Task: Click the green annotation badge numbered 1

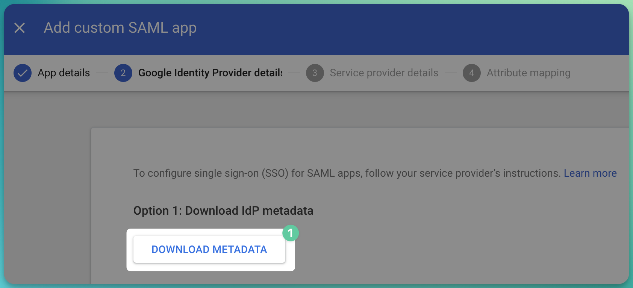Action: pos(291,233)
